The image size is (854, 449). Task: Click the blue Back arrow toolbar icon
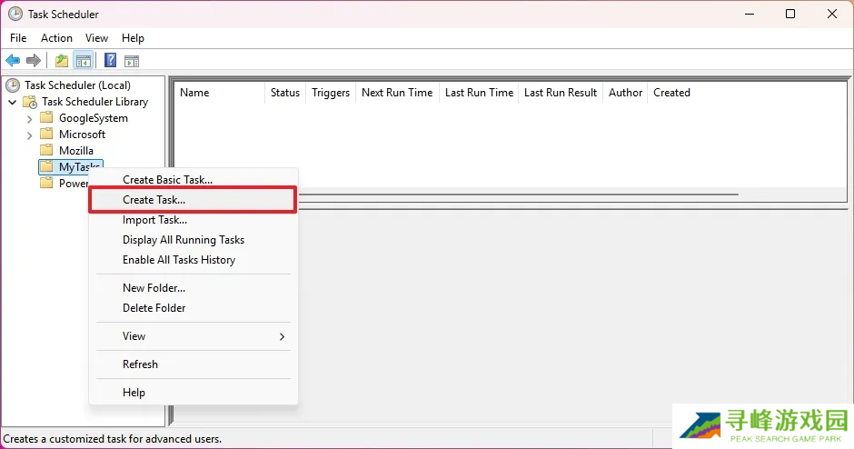click(13, 61)
